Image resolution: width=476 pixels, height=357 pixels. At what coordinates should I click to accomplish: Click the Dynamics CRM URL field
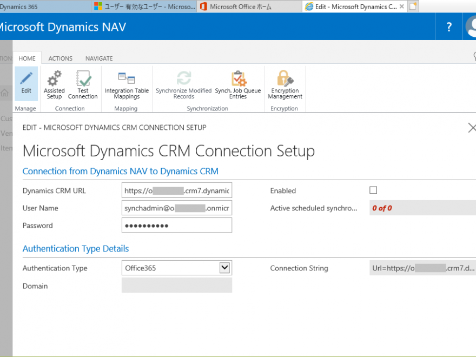click(x=177, y=190)
